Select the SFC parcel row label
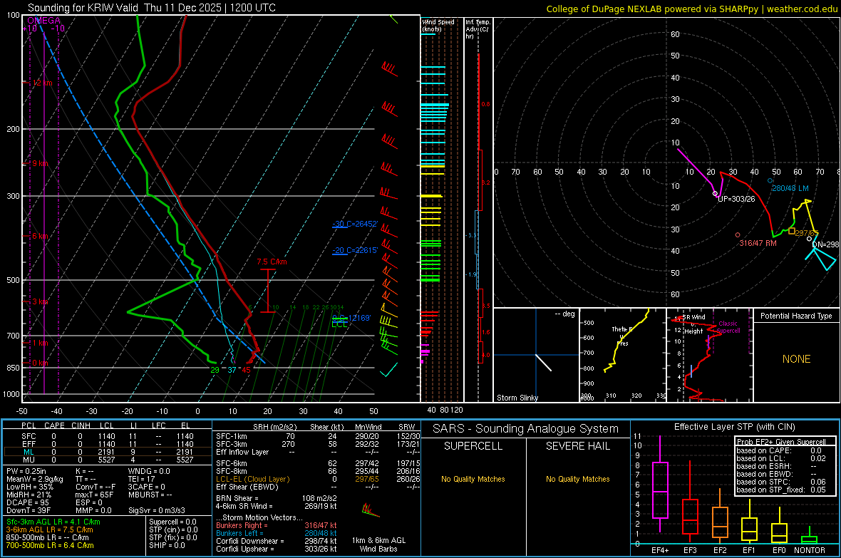Image resolution: width=841 pixels, height=558 pixels. pyautogui.click(x=29, y=436)
